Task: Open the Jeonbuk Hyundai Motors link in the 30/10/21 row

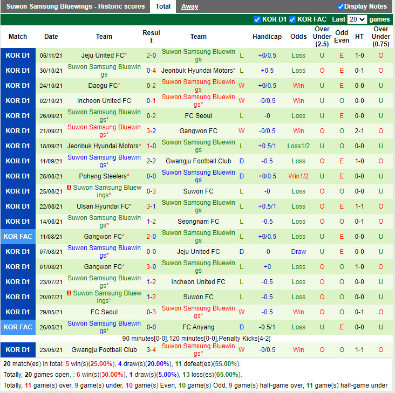Action: click(197, 71)
